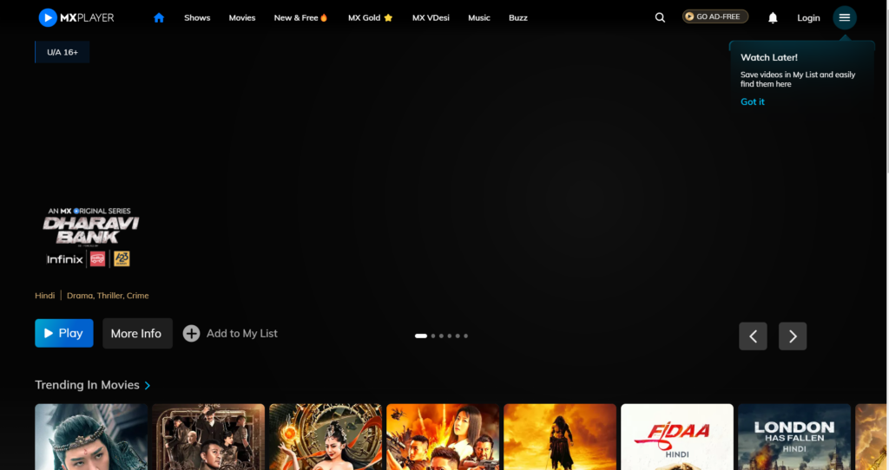Open the notifications bell
The width and height of the screenshot is (889, 470).
point(773,17)
